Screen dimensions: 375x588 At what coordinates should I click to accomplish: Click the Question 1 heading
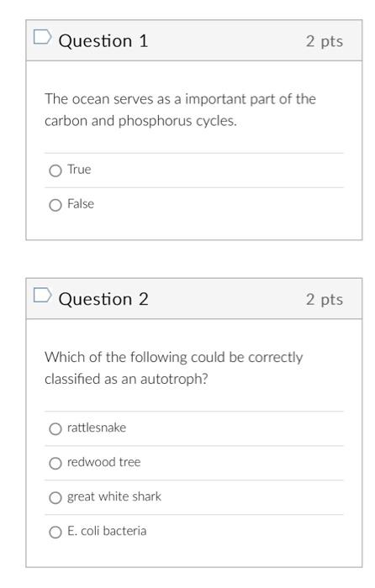pos(103,41)
